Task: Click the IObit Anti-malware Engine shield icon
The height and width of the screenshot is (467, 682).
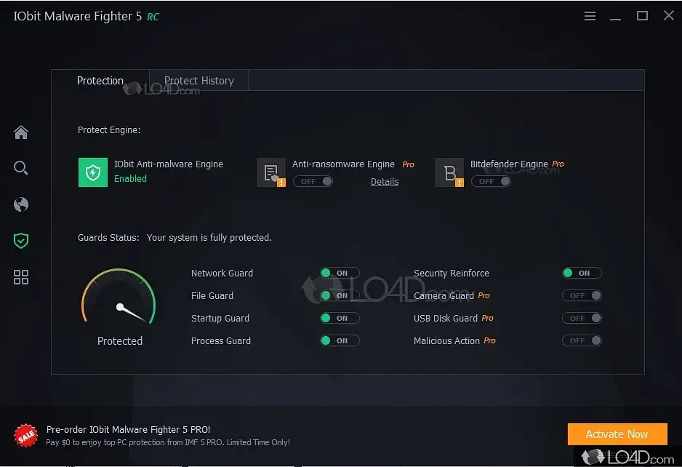Action: coord(92,172)
